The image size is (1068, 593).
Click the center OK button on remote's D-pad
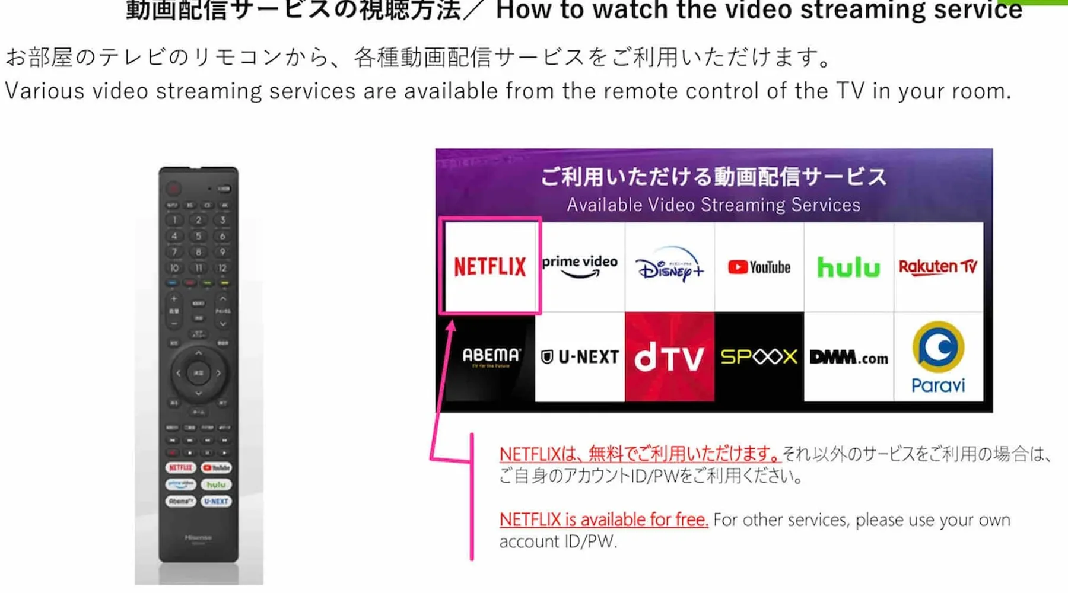198,373
